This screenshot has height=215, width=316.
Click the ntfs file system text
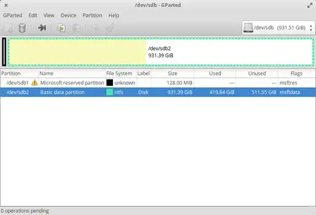pos(119,92)
